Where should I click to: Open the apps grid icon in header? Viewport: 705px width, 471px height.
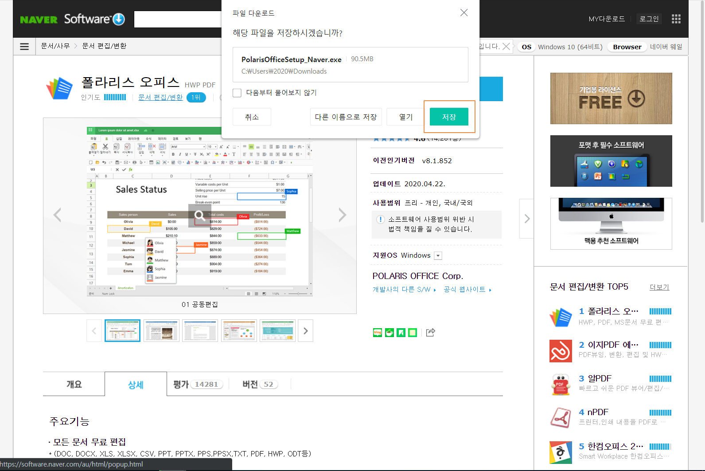tap(676, 19)
